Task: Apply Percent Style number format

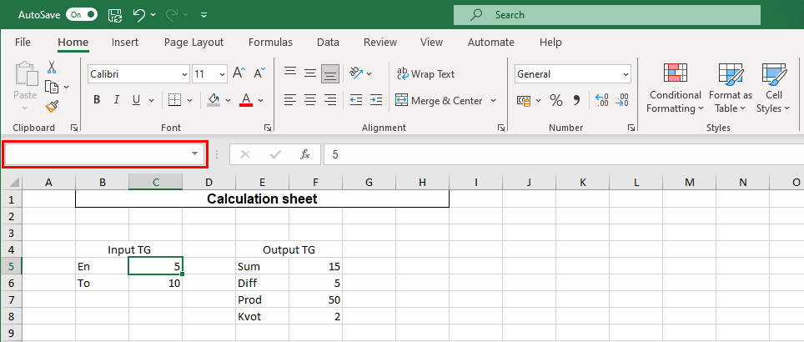Action: tap(555, 101)
